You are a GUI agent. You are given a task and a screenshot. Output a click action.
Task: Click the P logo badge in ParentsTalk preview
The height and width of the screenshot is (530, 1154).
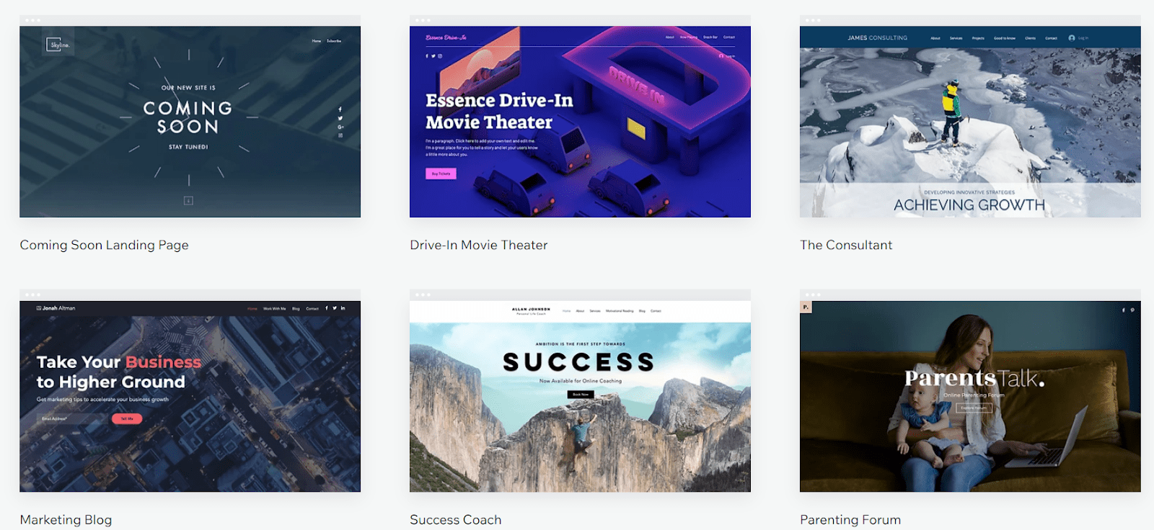[806, 307]
